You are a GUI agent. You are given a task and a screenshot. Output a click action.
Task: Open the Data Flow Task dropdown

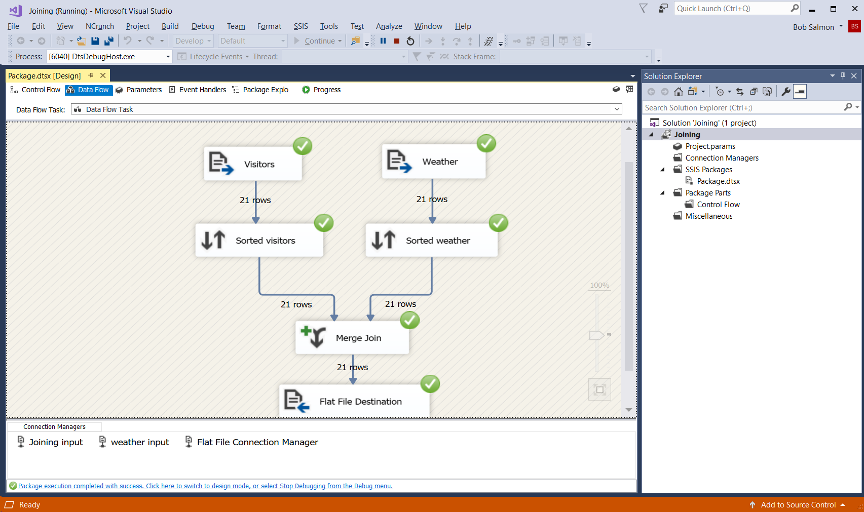point(617,109)
